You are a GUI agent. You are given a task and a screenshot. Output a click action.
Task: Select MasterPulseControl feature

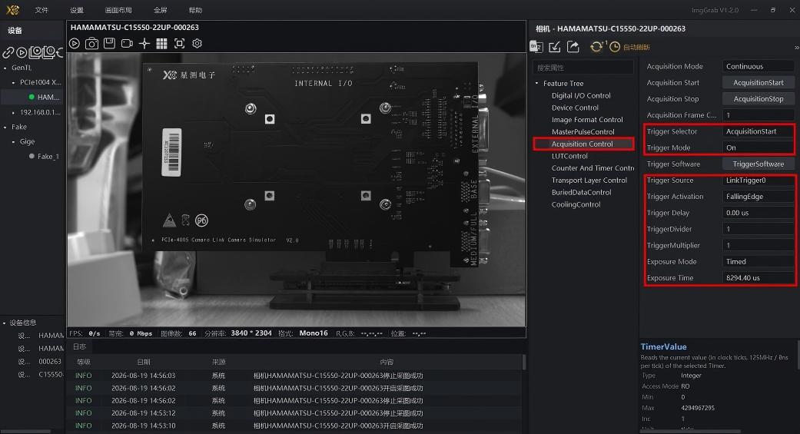click(x=583, y=132)
